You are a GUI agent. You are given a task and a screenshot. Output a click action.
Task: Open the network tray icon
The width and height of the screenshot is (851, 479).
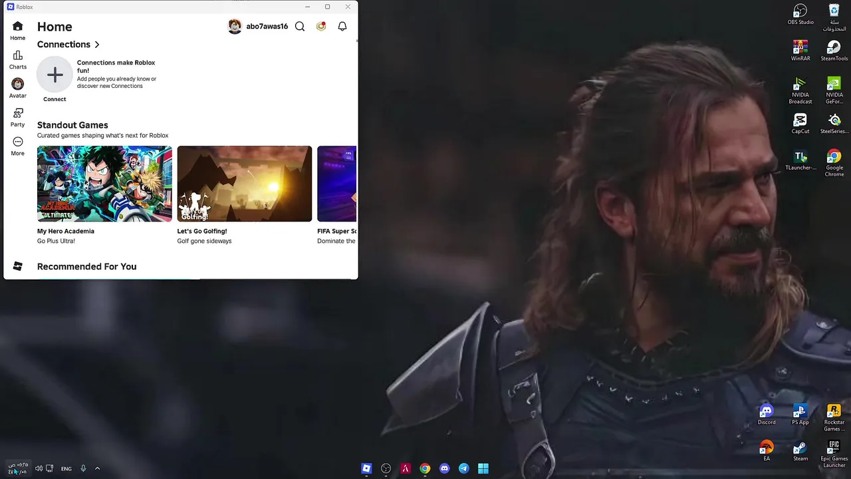point(50,468)
